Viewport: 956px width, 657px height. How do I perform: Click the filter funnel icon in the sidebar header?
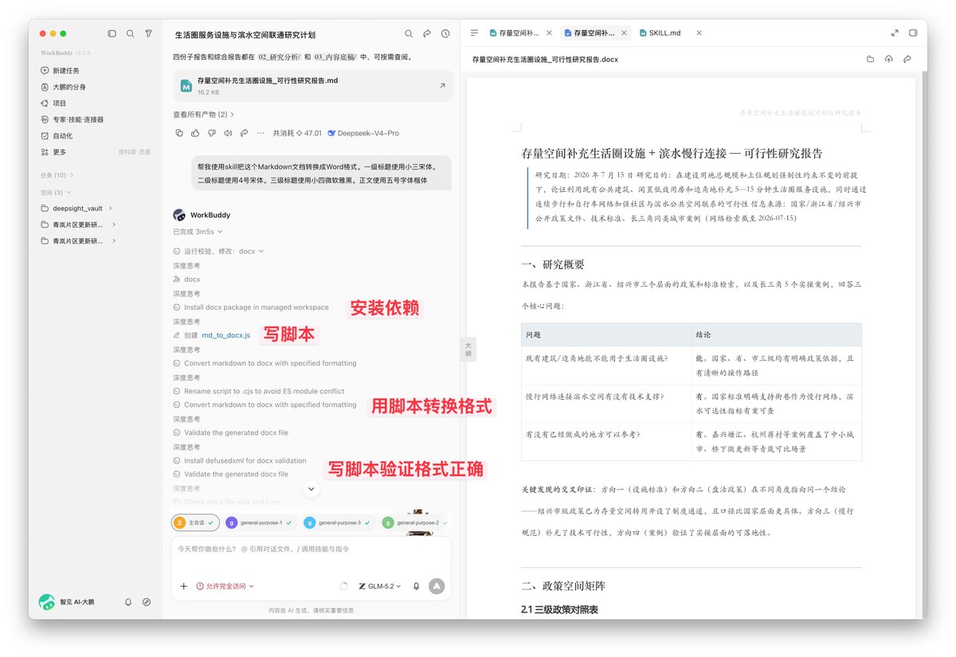(148, 34)
